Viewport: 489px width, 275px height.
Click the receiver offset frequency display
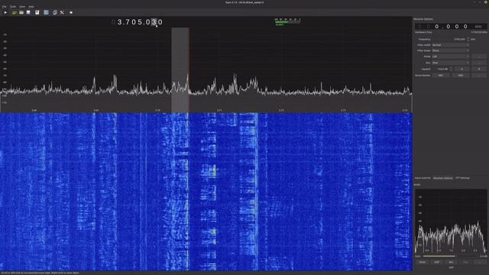tap(451, 27)
